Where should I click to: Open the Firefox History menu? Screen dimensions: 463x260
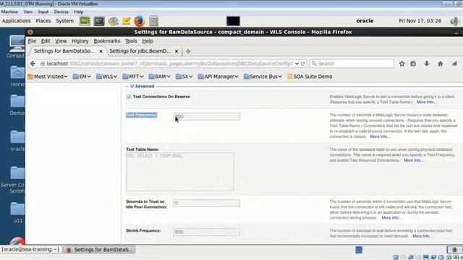(x=80, y=41)
